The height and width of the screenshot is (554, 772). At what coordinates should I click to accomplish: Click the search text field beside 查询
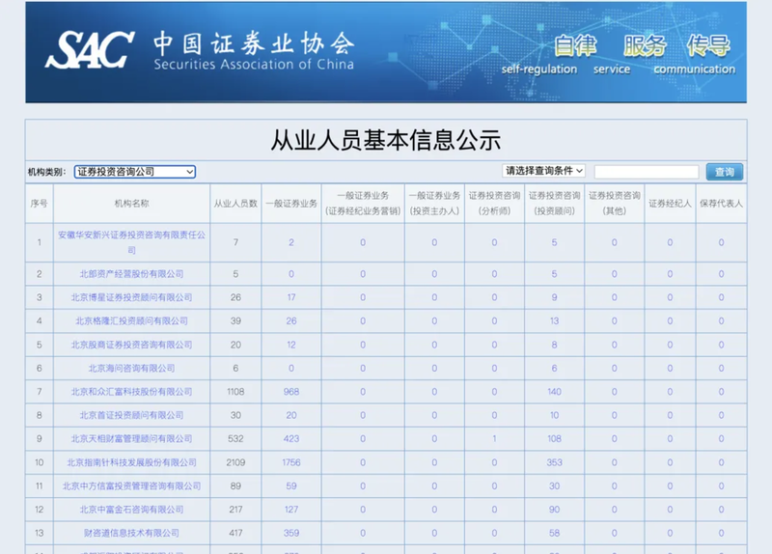(646, 172)
